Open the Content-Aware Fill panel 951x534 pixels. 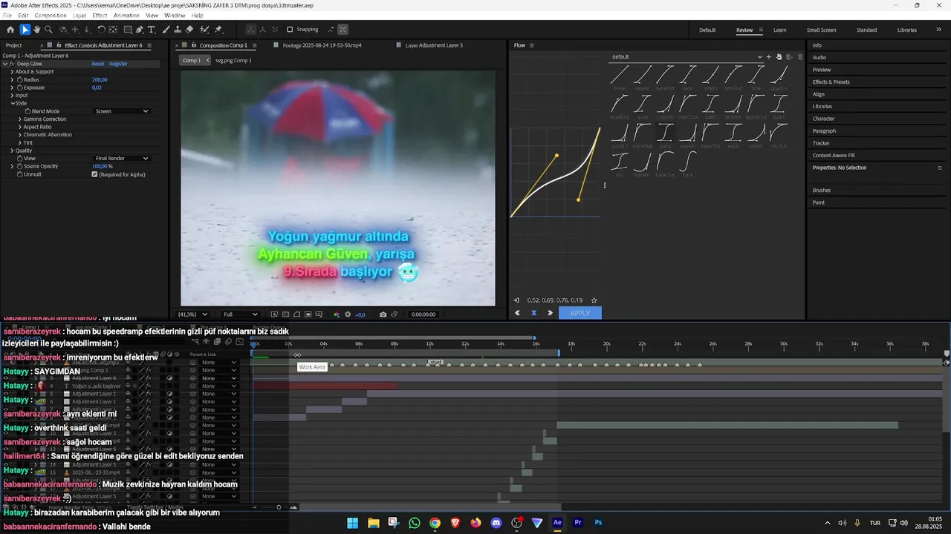click(834, 155)
